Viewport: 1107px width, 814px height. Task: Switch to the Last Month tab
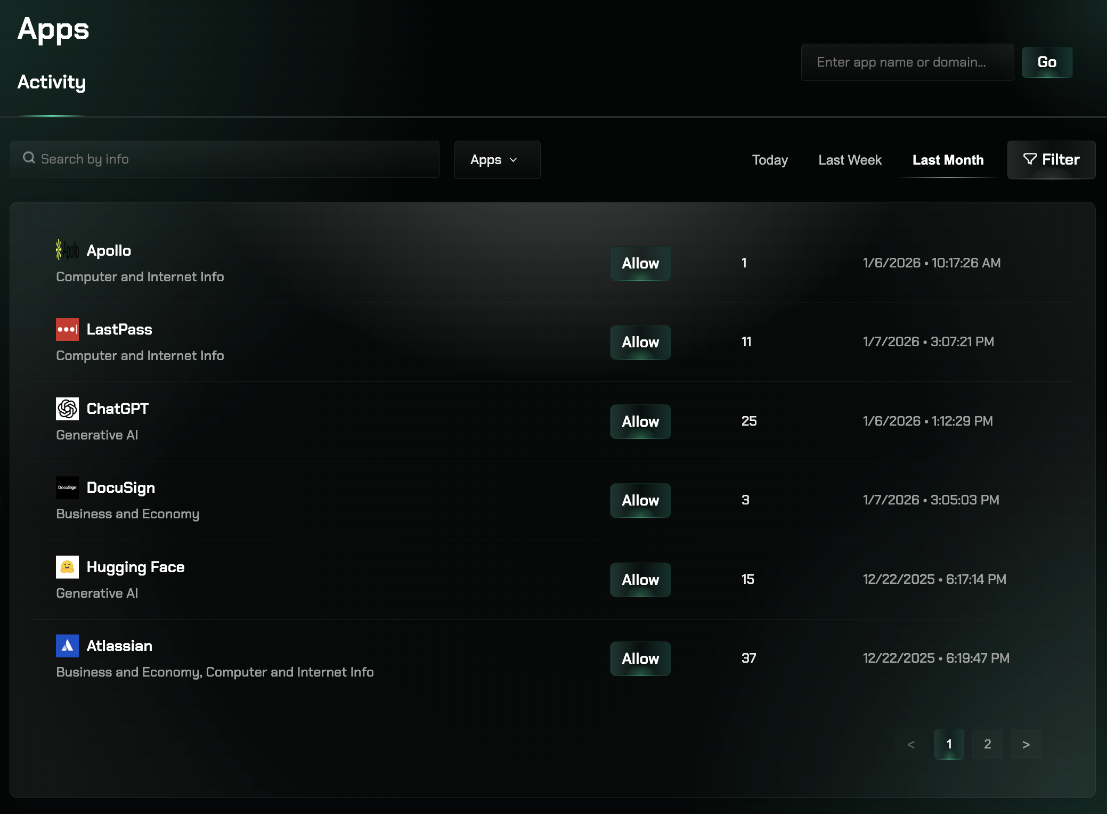[948, 160]
